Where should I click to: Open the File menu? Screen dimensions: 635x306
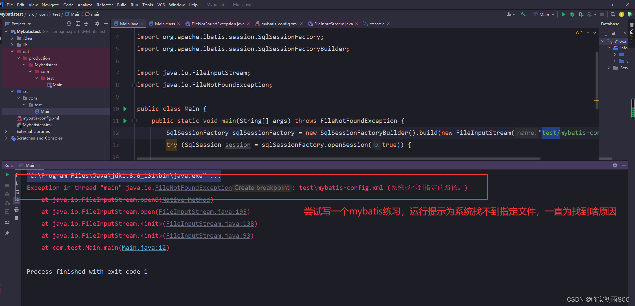tap(10, 5)
